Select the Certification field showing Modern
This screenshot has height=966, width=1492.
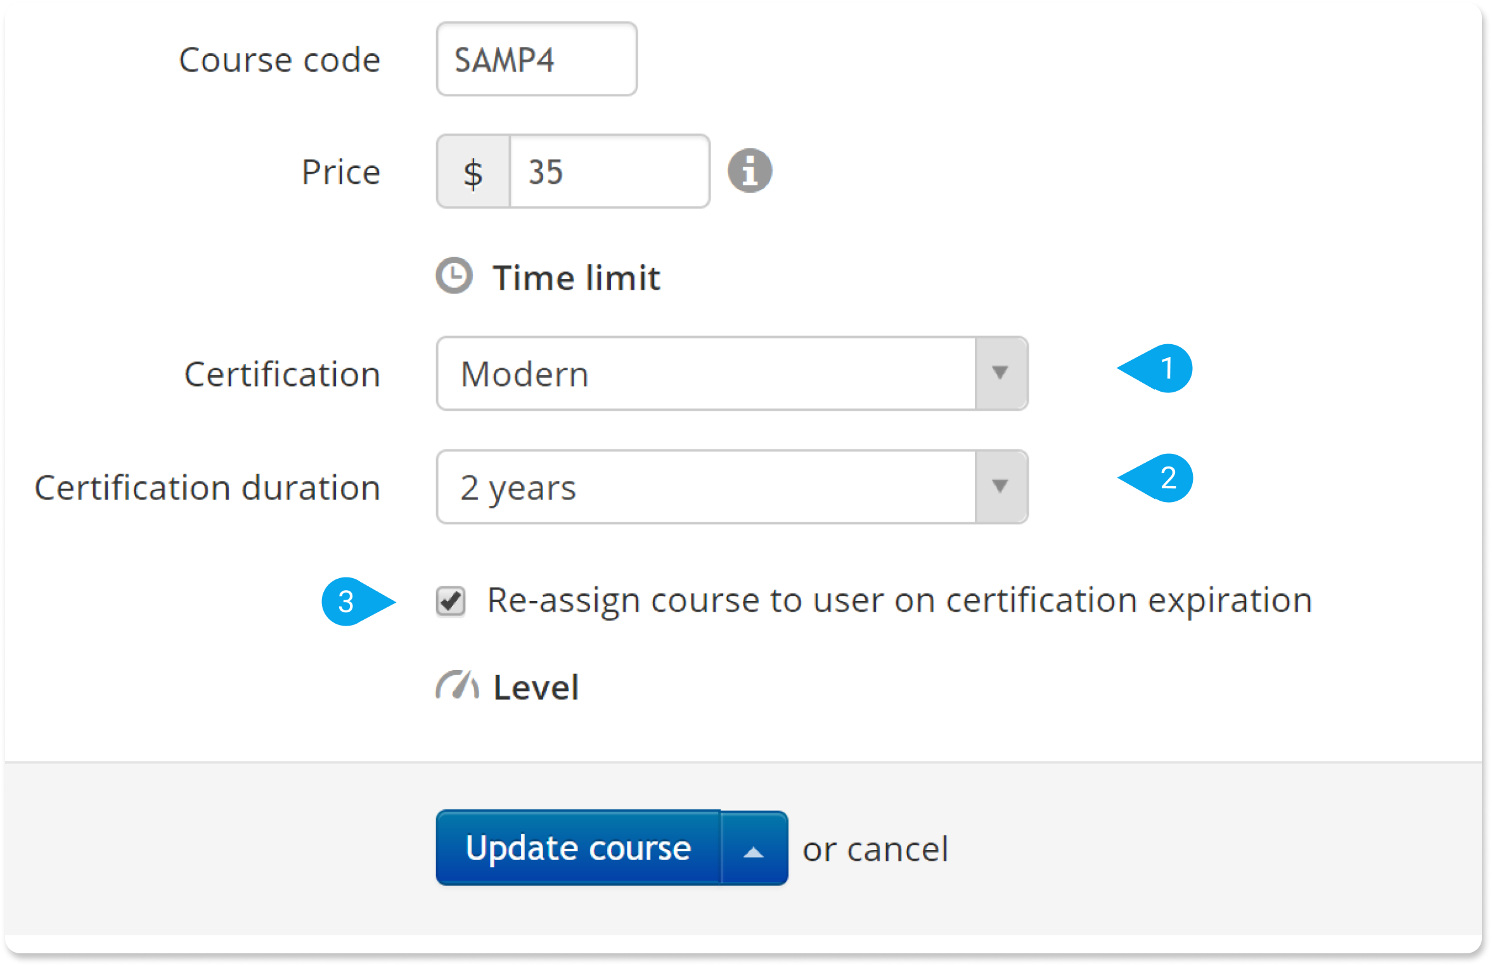tap(732, 373)
